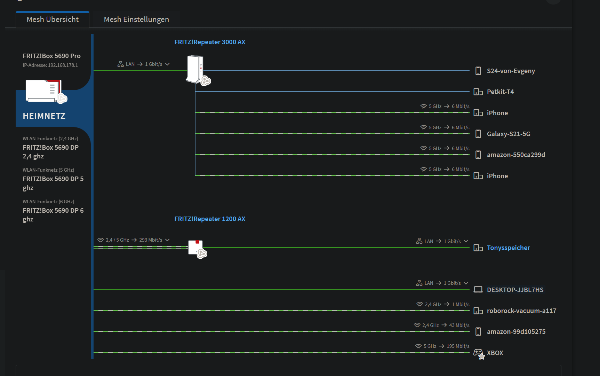Click the Wi-Fi icon on the 43 Mbit/s connection
The width and height of the screenshot is (600, 376).
417,325
